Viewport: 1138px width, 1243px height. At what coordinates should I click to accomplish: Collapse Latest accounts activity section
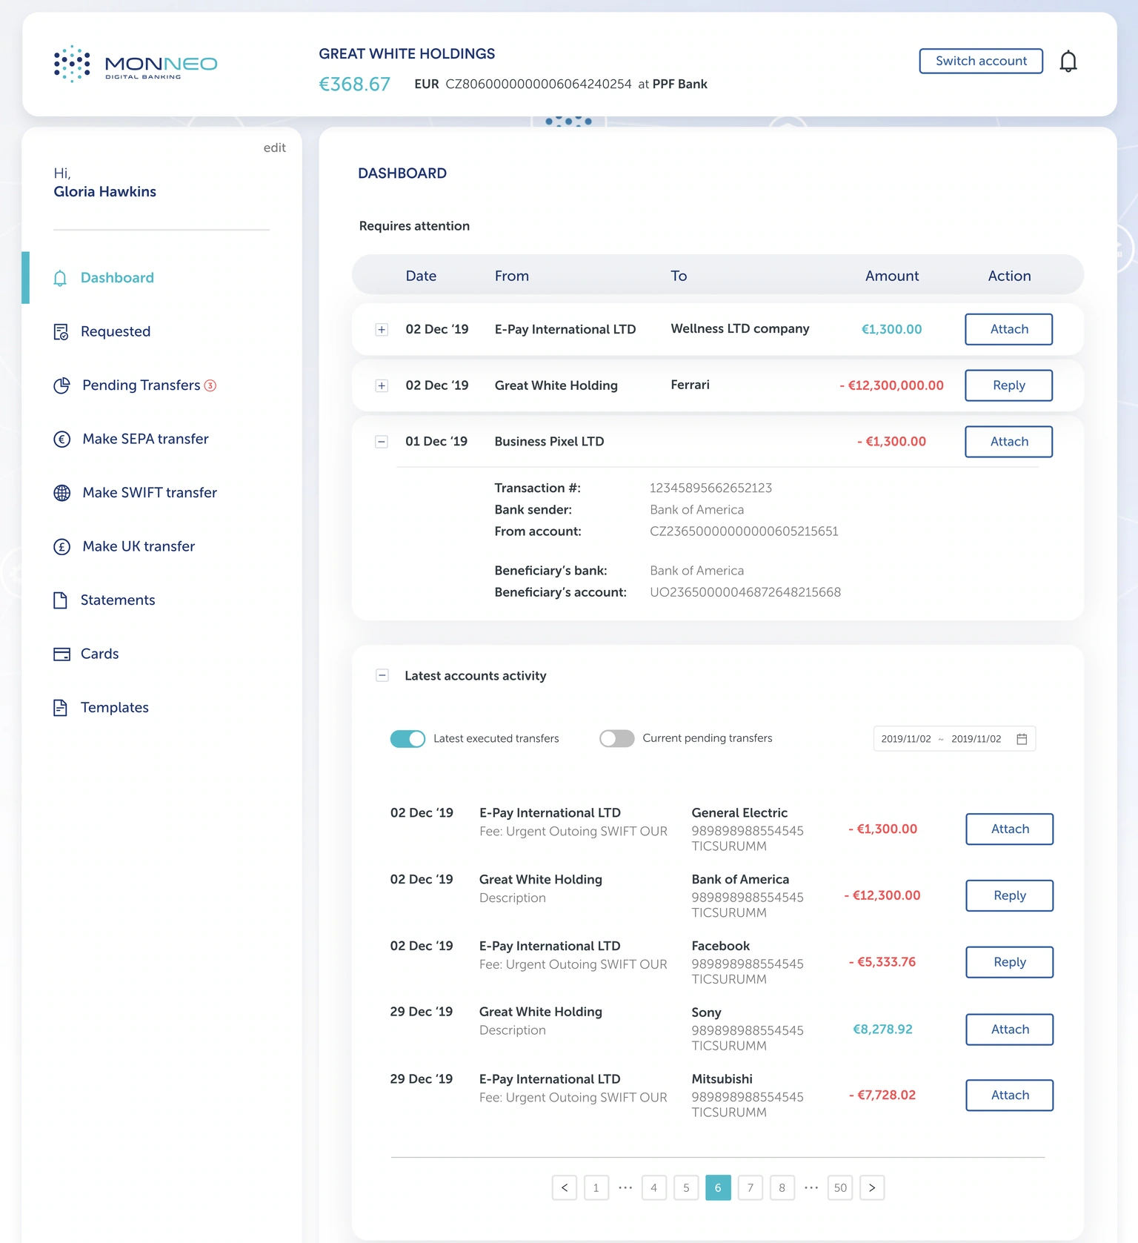(382, 675)
